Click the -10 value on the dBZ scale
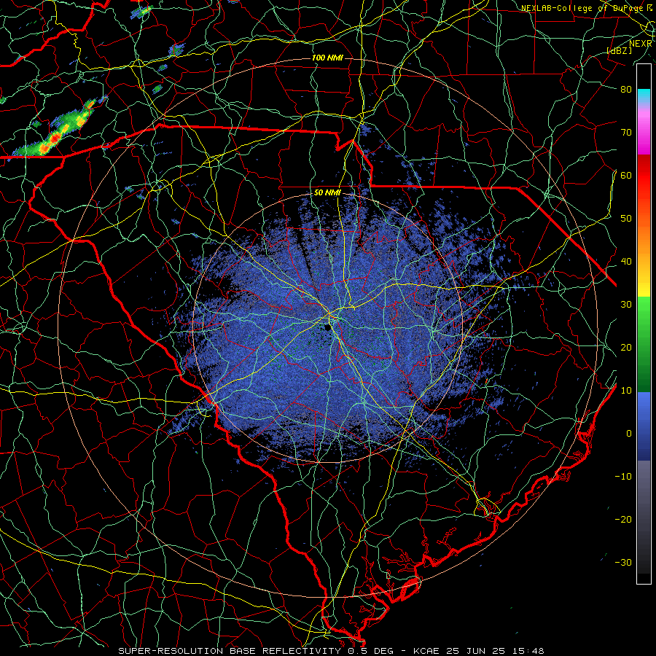 [x=623, y=477]
